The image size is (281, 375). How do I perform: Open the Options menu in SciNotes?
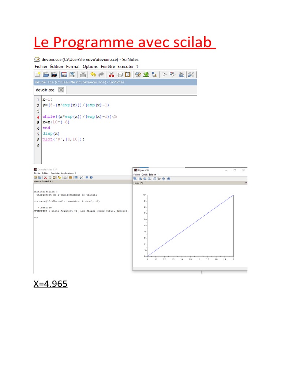90,67
